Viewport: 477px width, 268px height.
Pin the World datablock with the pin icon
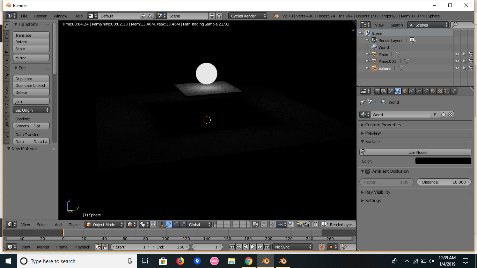(363, 102)
